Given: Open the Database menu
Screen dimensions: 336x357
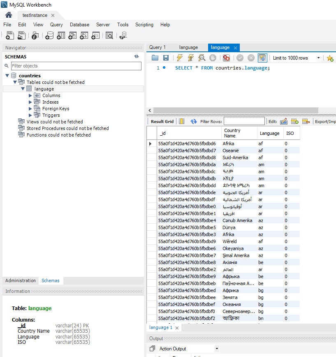Looking at the screenshot, I should pyautogui.click(x=79, y=25).
